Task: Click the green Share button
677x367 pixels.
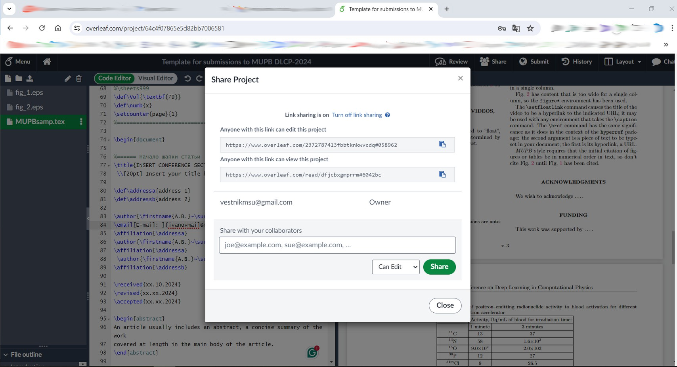Action: [x=439, y=267]
